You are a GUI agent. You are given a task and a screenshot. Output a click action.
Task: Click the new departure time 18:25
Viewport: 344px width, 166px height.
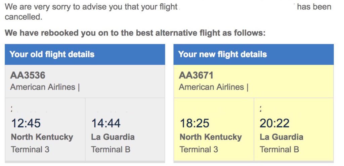195,123
